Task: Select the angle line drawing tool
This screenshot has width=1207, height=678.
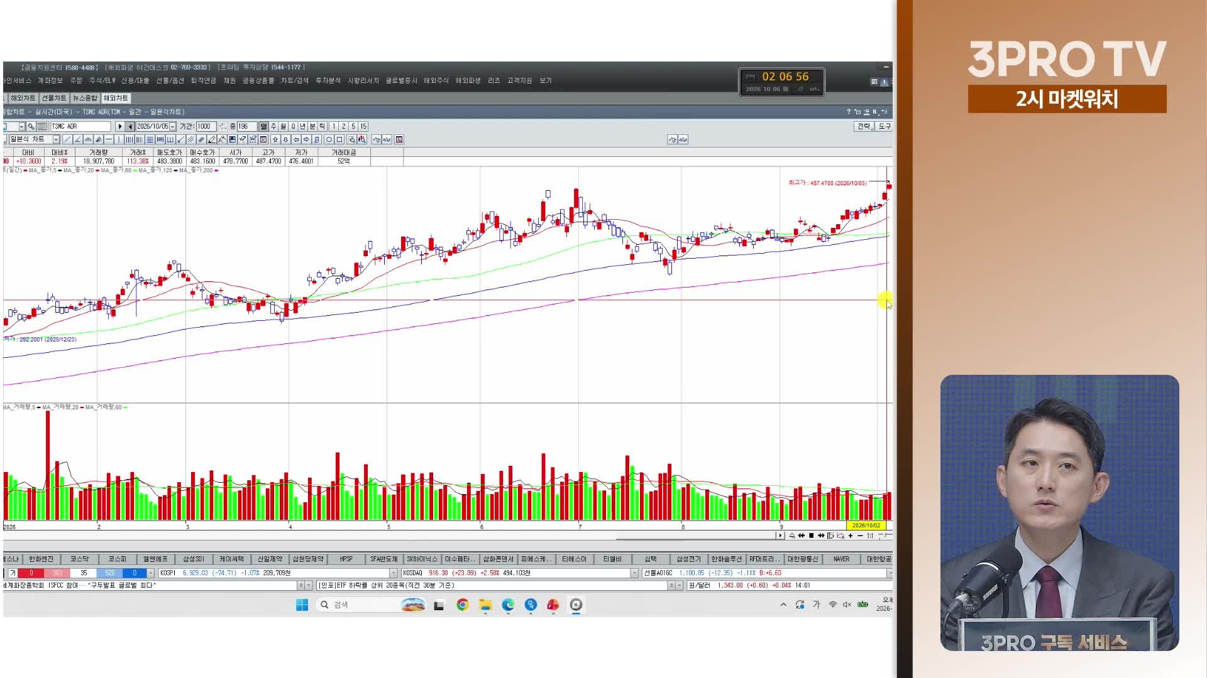Action: click(78, 139)
